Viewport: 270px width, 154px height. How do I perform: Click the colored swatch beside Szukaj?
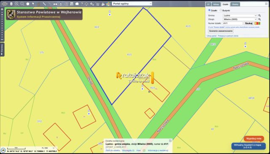257,23
